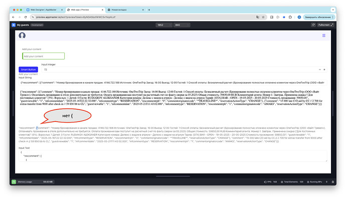Focus the green Add your content field
Viewport: 346px width, 198px height.
coord(43,56)
